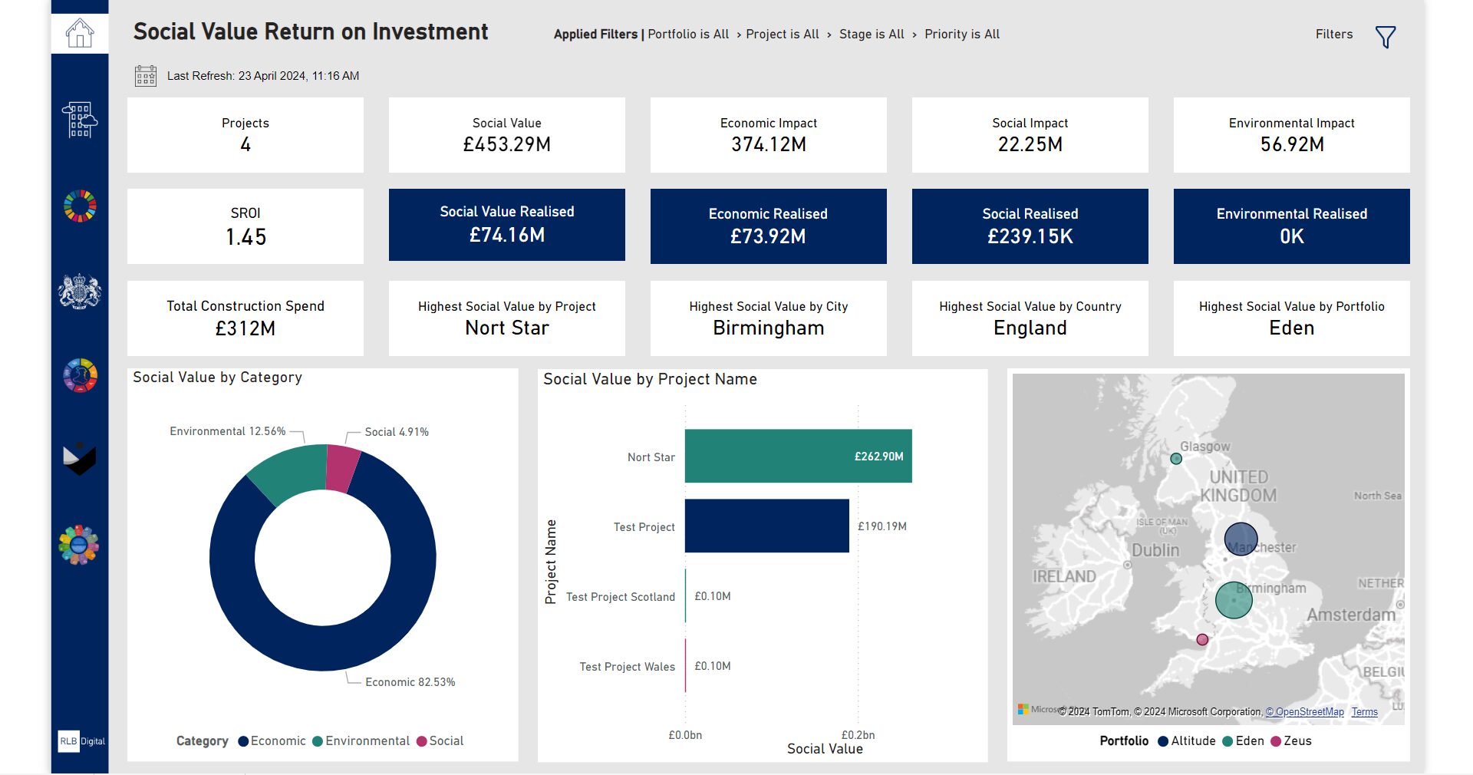Toggle the Economic Realised card
1473x775 pixels.
(768, 225)
